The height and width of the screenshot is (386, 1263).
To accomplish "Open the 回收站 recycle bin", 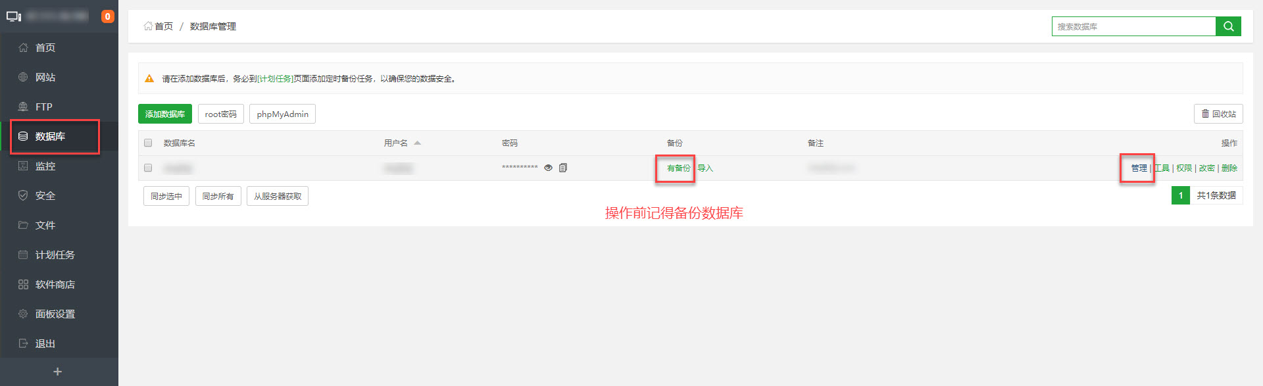I will [x=1218, y=114].
